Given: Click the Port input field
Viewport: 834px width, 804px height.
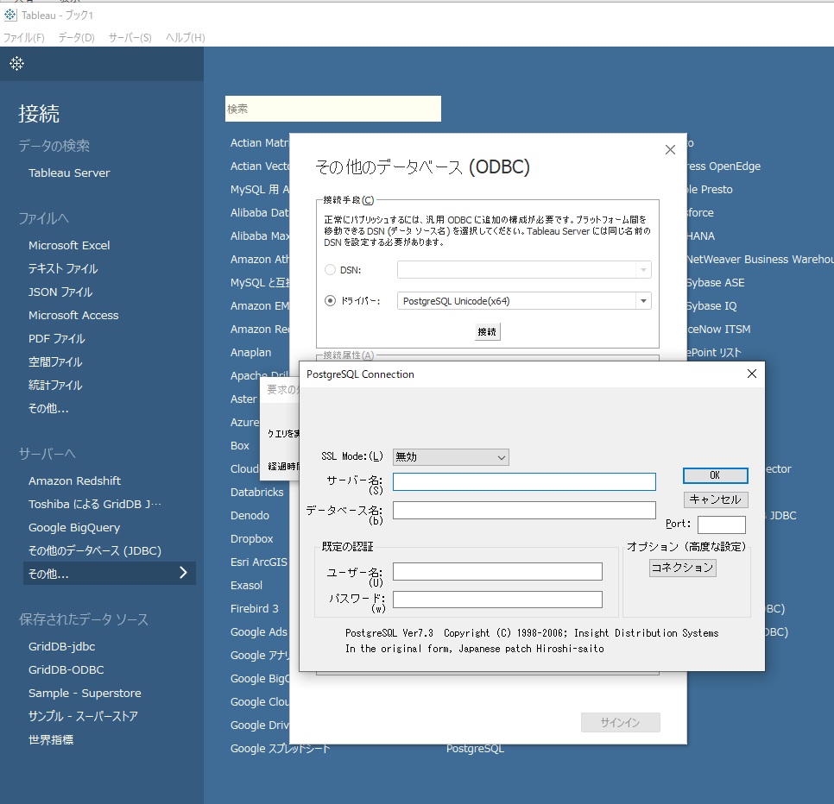Looking at the screenshot, I should pyautogui.click(x=721, y=524).
